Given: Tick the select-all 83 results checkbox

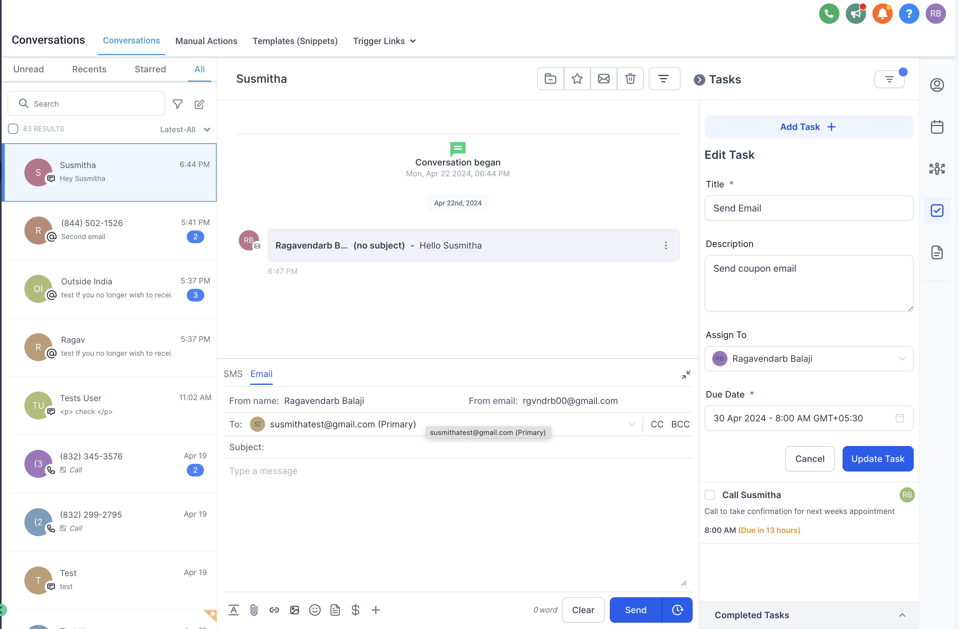Looking at the screenshot, I should [x=13, y=128].
